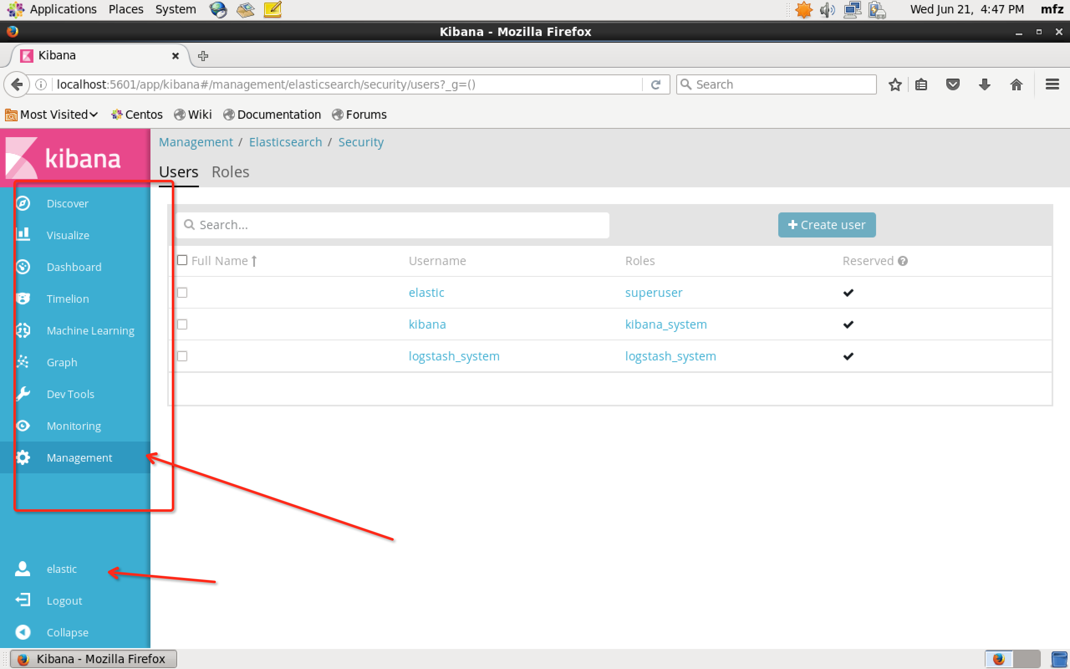The image size is (1070, 669).
Task: Bookmark this page with star icon
Action: (x=895, y=84)
